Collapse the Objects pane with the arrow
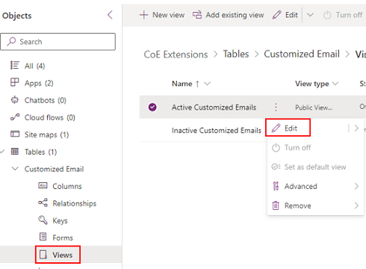The height and width of the screenshot is (269, 366). point(110,15)
